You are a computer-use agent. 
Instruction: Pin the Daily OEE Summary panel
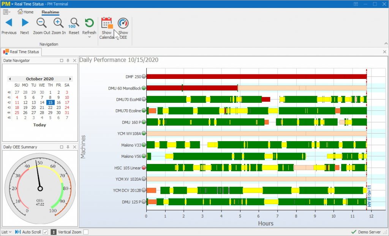pyautogui.click(x=68, y=147)
